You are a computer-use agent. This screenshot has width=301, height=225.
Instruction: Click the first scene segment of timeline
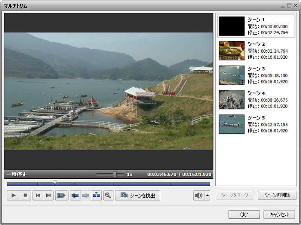pos(22,184)
